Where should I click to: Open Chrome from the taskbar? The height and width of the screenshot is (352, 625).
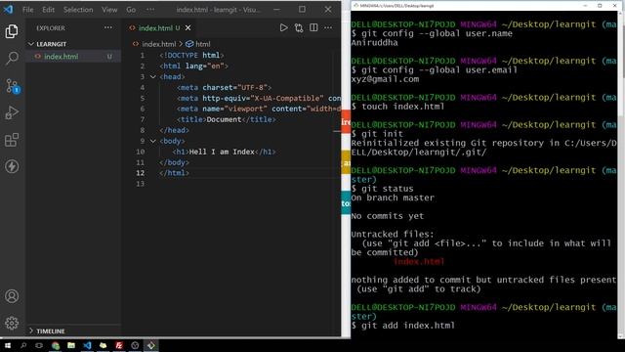pos(56,345)
